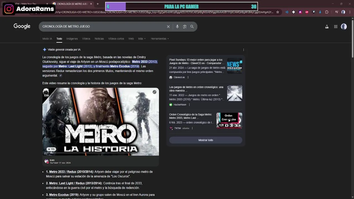The height and width of the screenshot is (199, 354).
Task: Click the link icon after 'argumental'
Action: click(x=61, y=75)
